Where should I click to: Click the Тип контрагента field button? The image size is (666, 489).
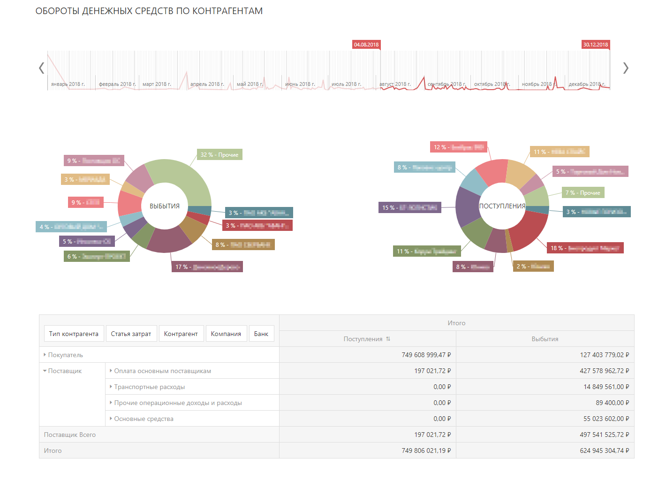[74, 334]
